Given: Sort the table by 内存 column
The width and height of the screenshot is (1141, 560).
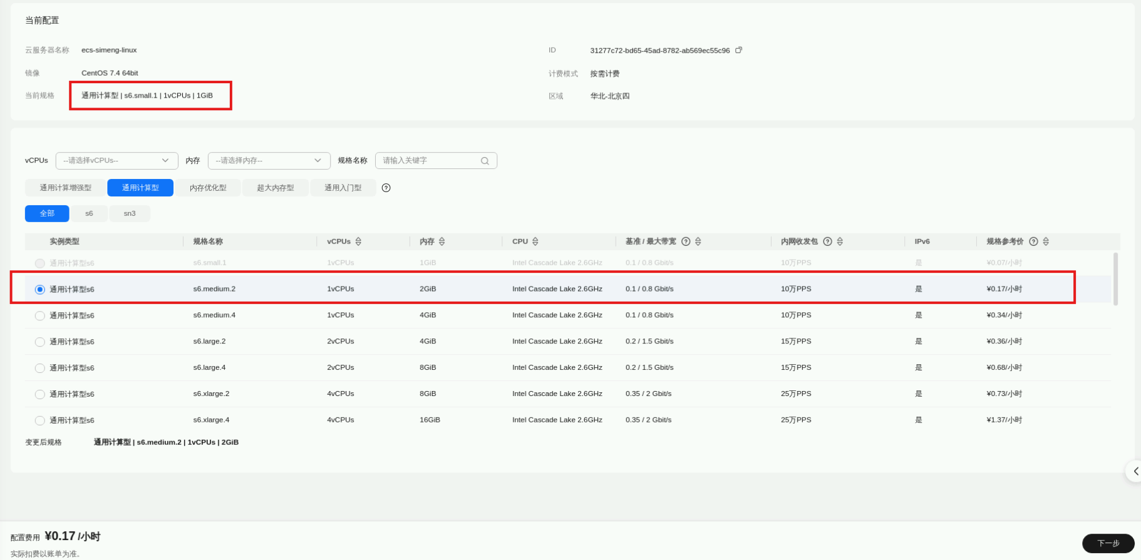Looking at the screenshot, I should pos(441,242).
